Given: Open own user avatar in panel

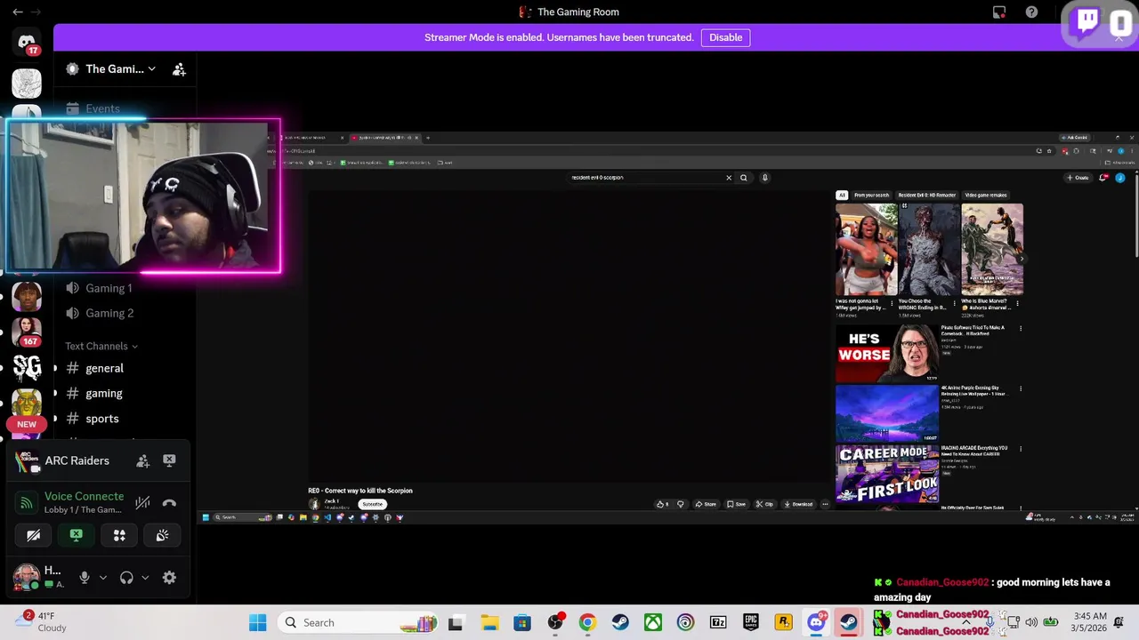Looking at the screenshot, I should [x=26, y=577].
